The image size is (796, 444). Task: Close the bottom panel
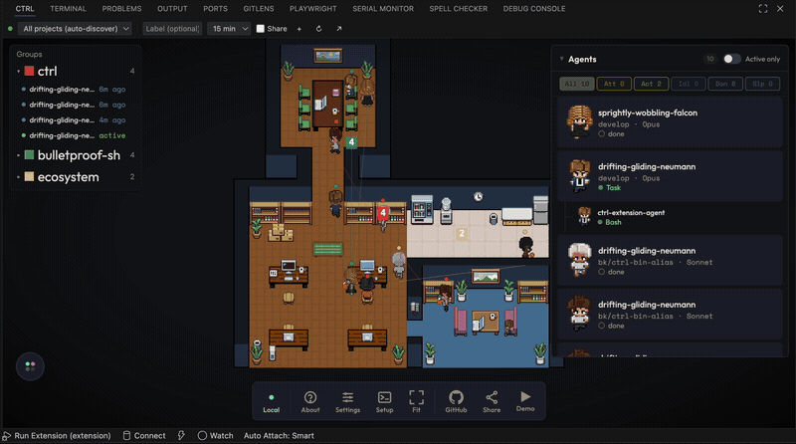tap(780, 9)
